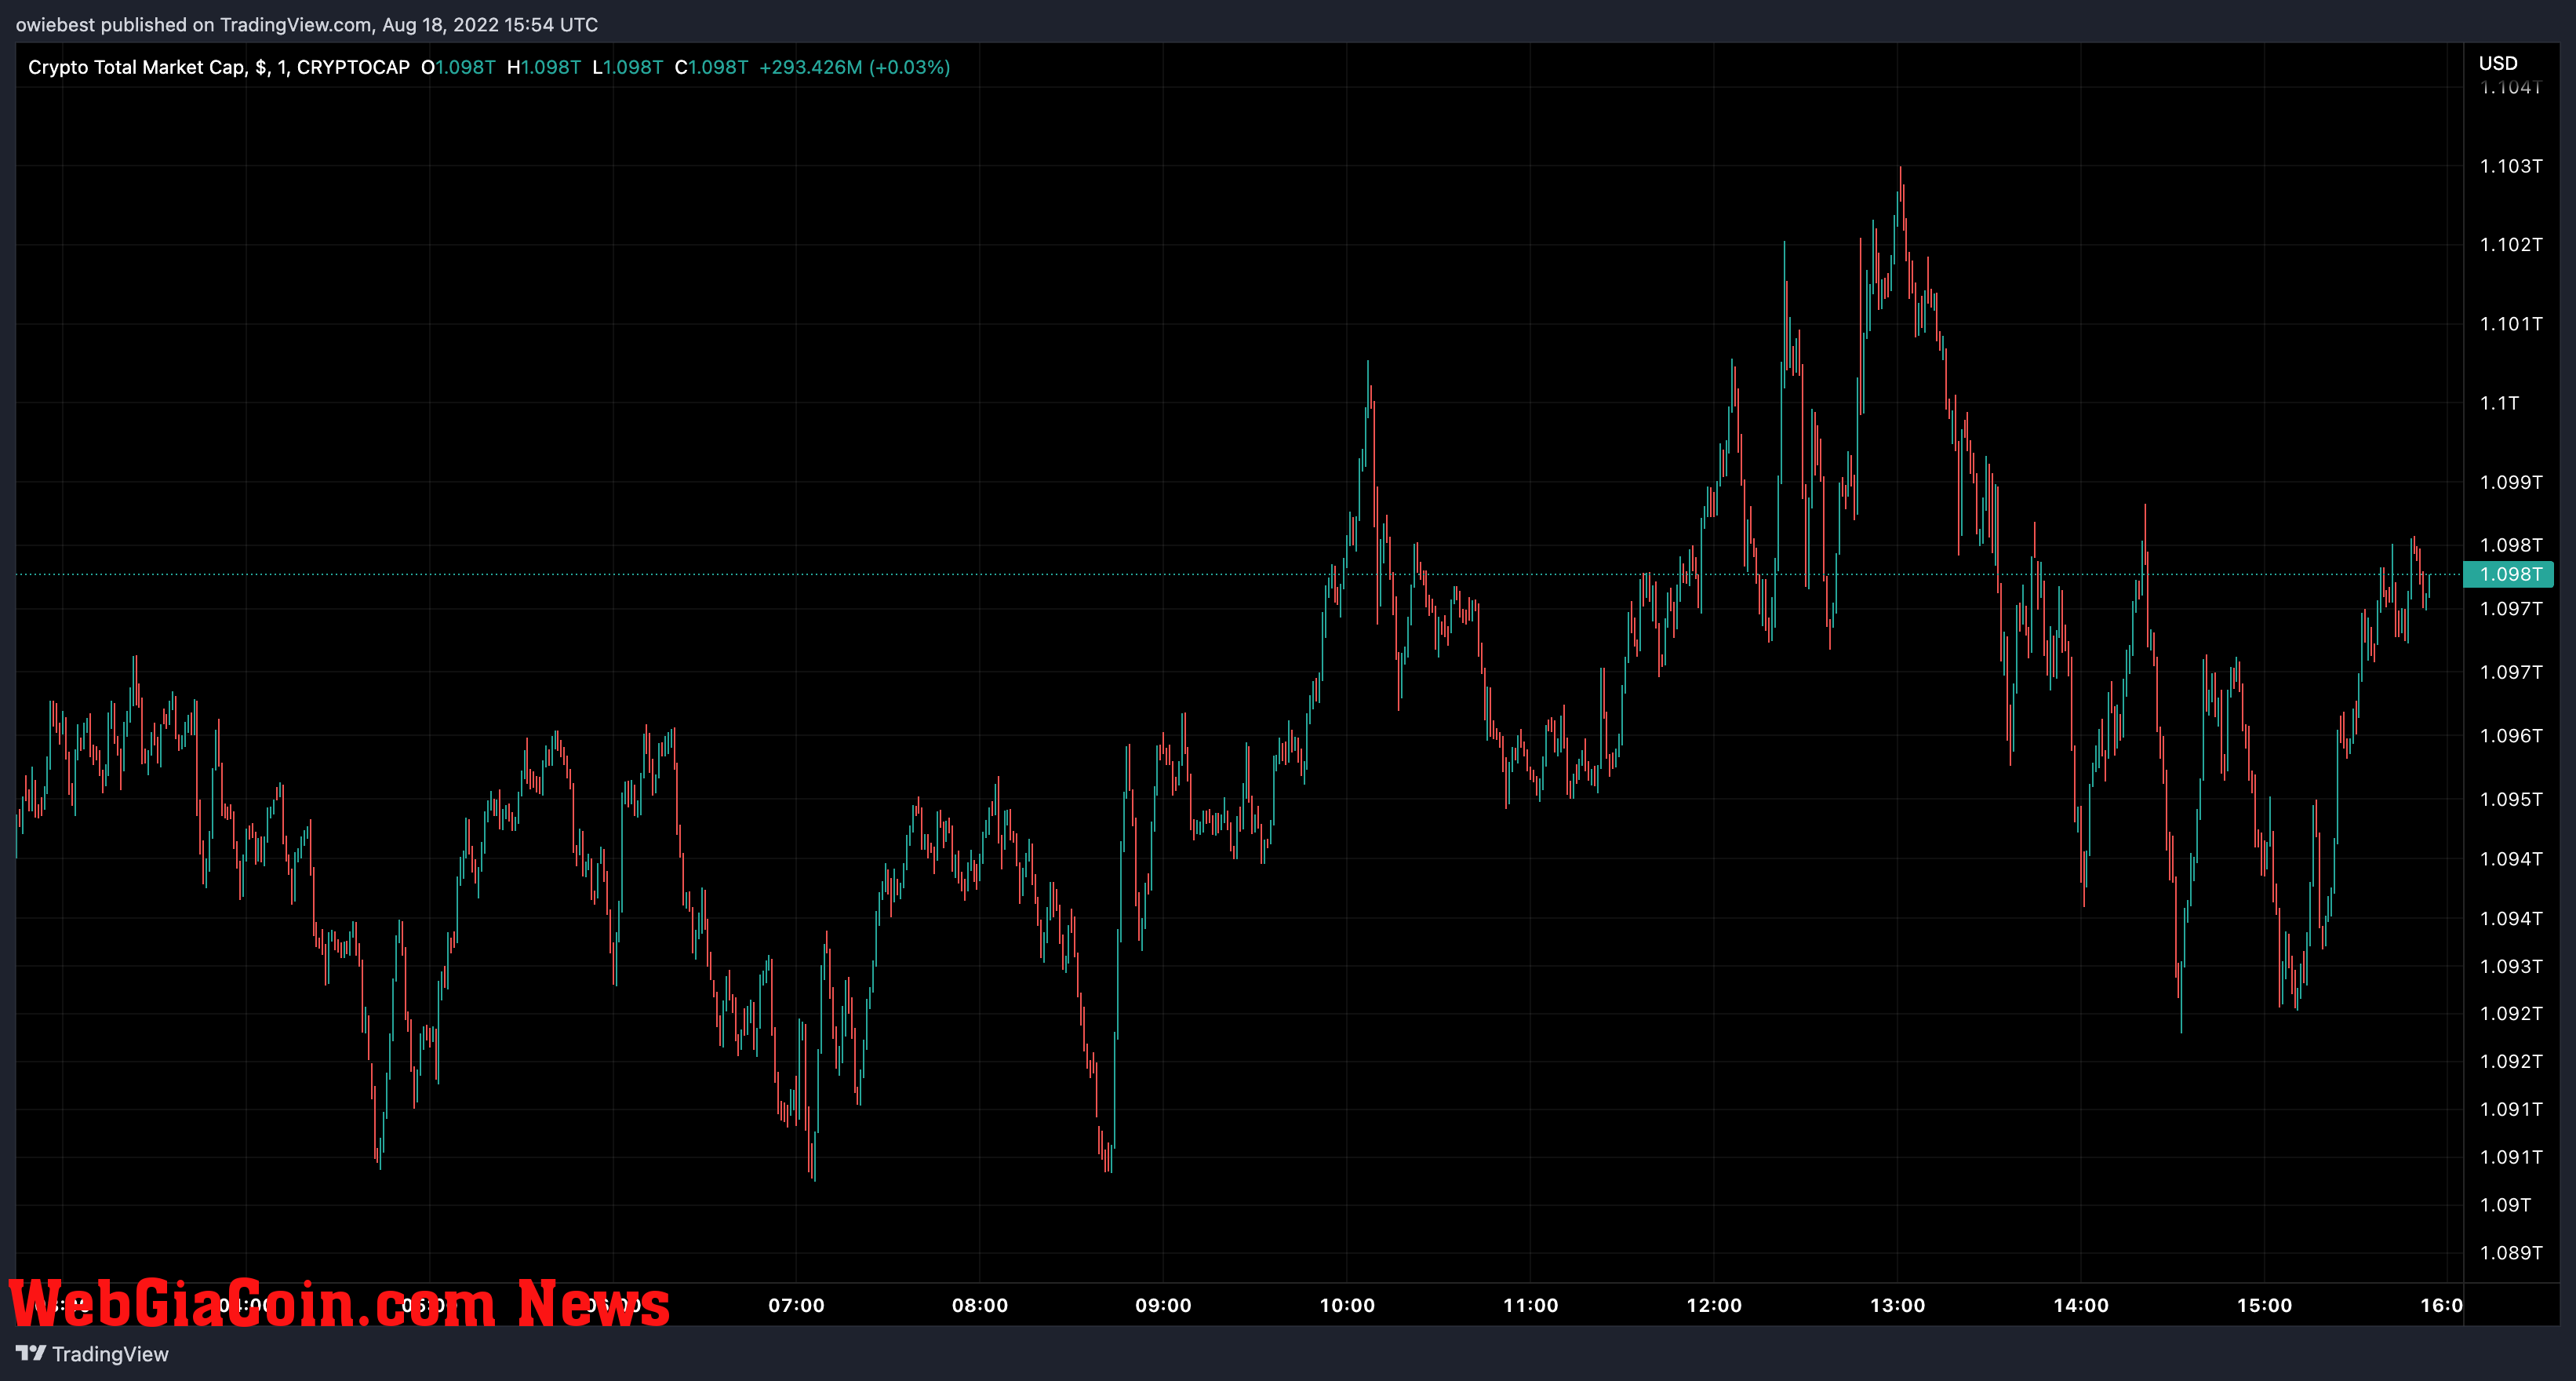Screen dimensions: 2576x1381
Task: Select the 1.1T price axis label
Action: point(2499,403)
